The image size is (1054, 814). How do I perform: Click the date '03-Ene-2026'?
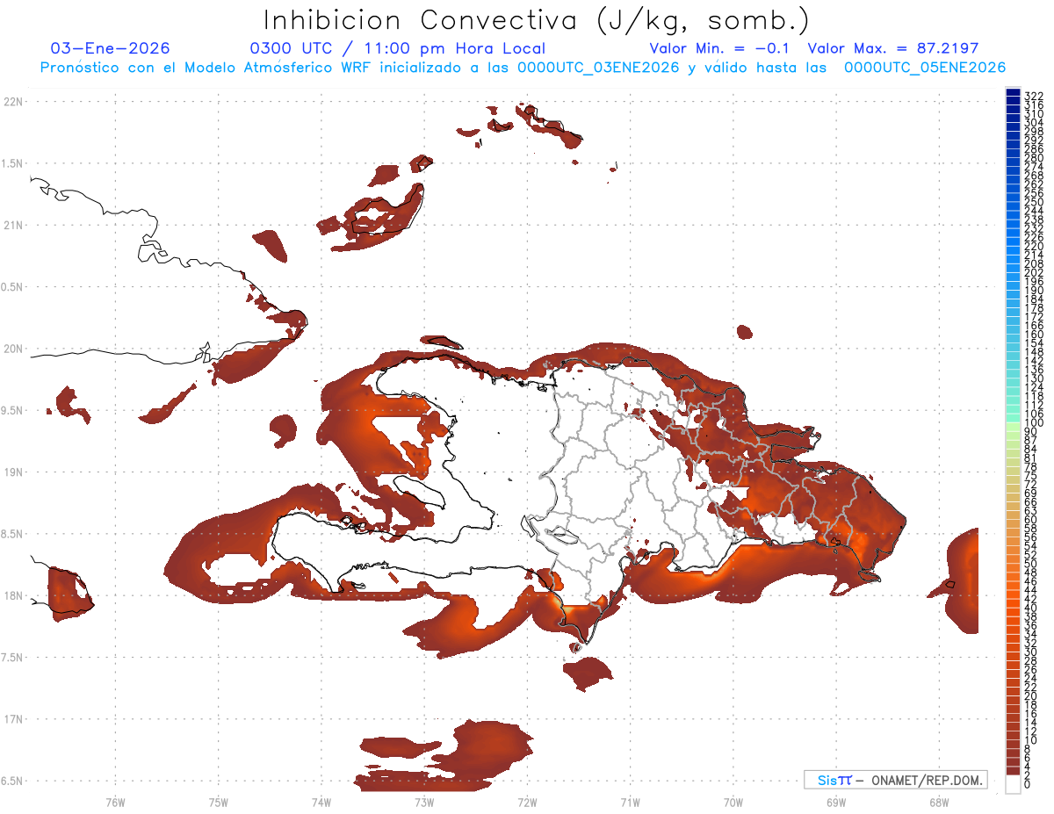111,48
